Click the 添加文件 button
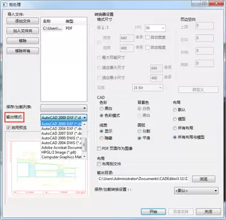Image resolution: width=226 pixels, height=220 pixels. (x=23, y=21)
